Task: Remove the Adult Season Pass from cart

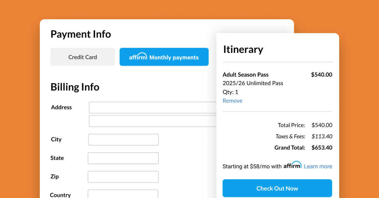Action: pyautogui.click(x=232, y=101)
